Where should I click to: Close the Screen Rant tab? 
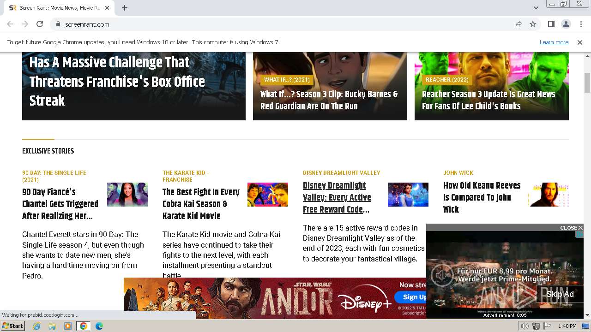tap(108, 8)
